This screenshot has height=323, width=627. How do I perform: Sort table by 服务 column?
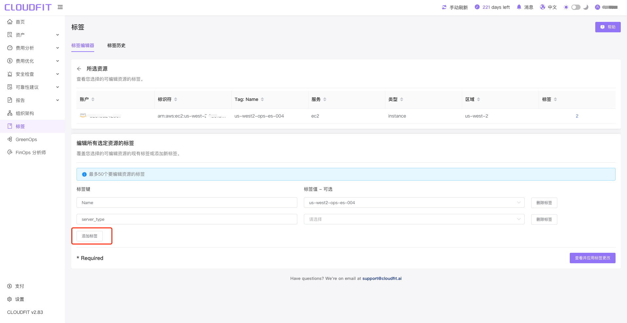325,99
